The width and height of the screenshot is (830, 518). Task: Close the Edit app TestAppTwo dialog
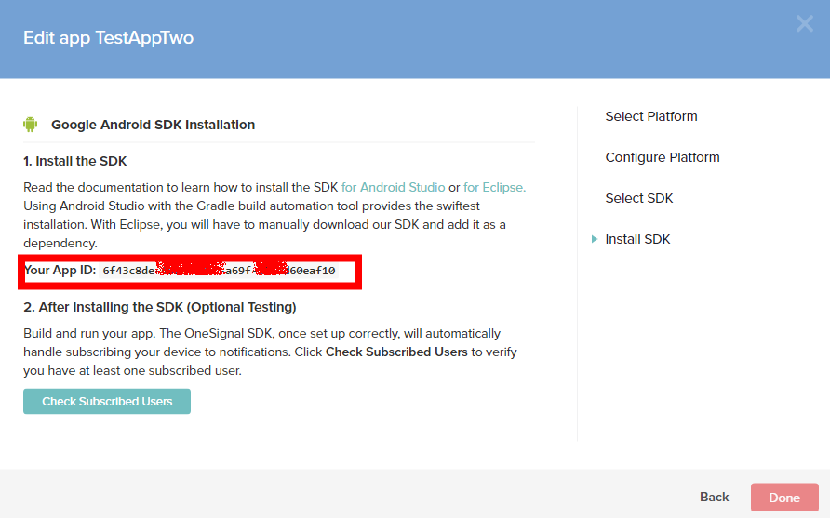coord(805,23)
